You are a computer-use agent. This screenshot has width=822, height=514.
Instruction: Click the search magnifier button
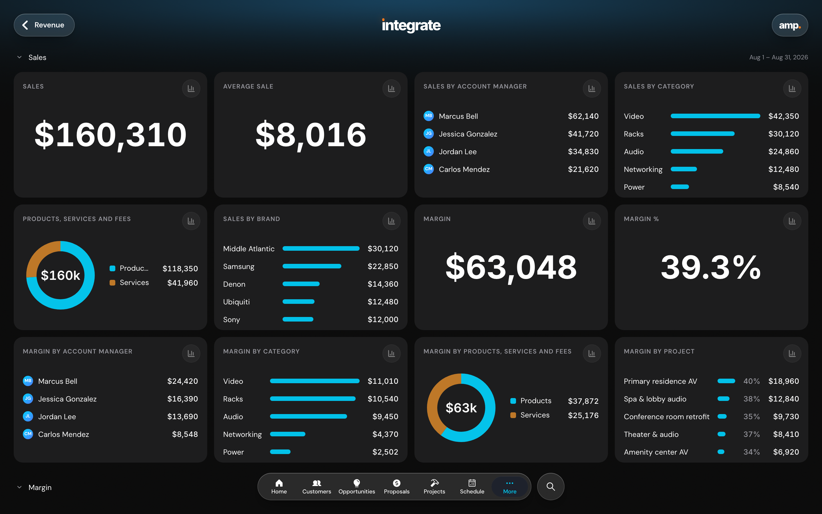click(551, 487)
